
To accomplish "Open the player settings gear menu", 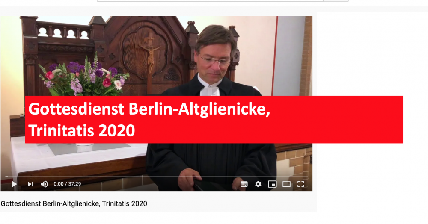I will pyautogui.click(x=258, y=184).
